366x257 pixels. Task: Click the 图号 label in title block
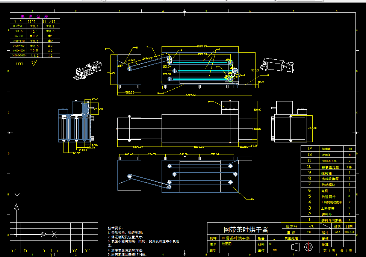coord(213,250)
